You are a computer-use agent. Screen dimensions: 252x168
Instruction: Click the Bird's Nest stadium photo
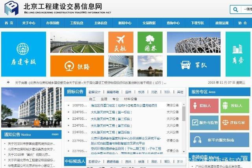[x=194, y=42]
